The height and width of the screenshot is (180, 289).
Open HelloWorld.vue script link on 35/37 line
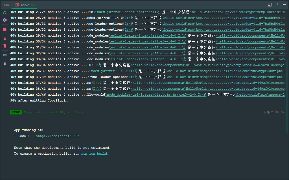pyautogui.click(x=225, y=71)
